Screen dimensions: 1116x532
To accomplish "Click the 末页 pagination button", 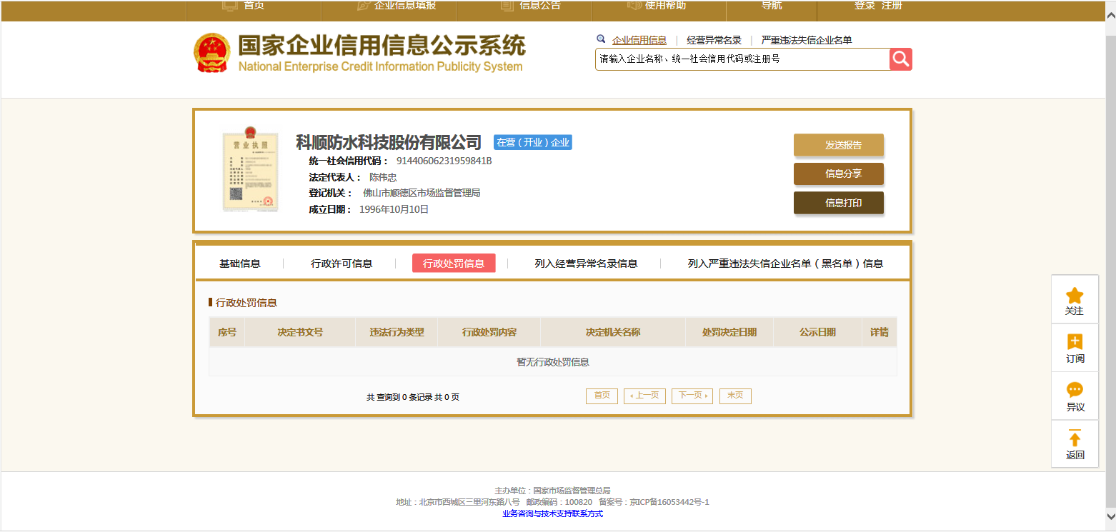I will click(735, 396).
